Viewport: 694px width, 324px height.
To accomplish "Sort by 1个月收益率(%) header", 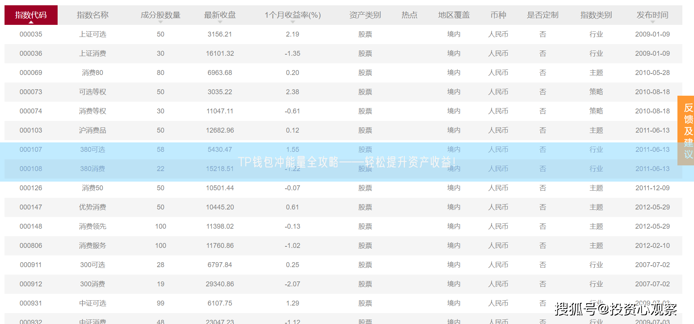I will tap(293, 15).
